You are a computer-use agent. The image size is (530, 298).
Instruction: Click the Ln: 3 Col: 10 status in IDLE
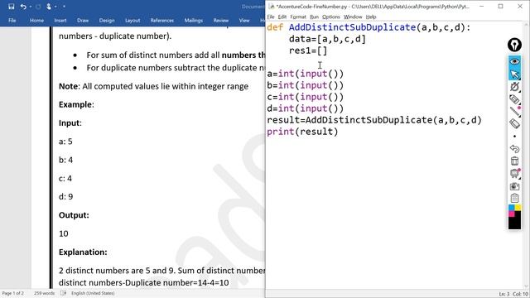[x=513, y=295]
